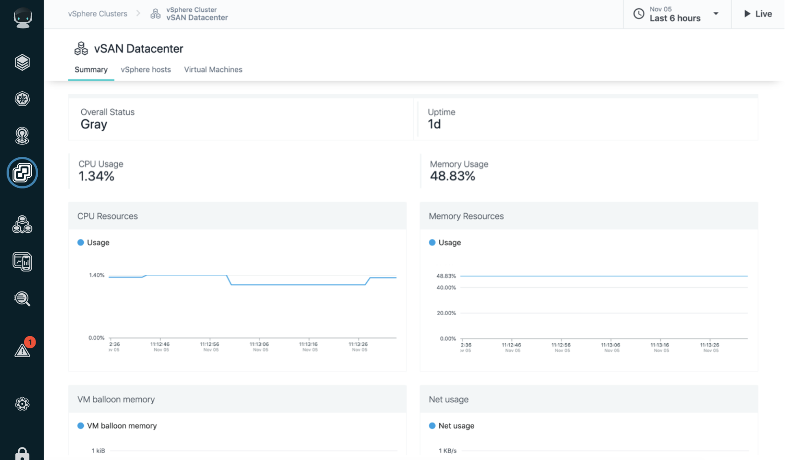Image resolution: width=800 pixels, height=460 pixels.
Task: Go to vSphere Clusters breadcrumb link
Action: coord(97,14)
